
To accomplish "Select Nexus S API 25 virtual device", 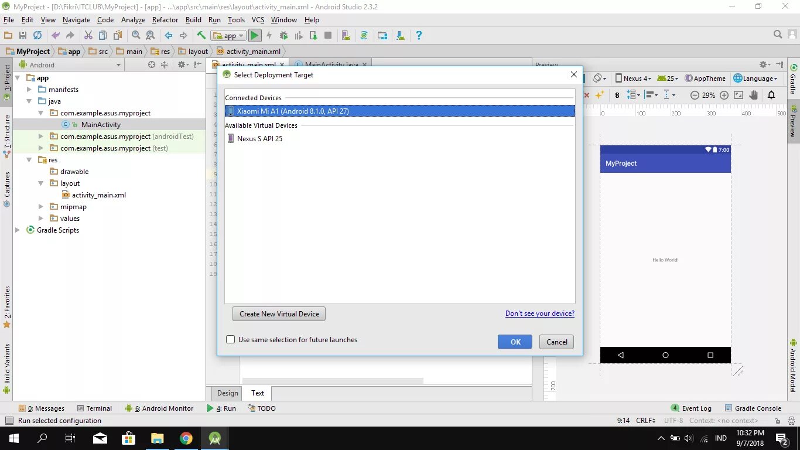I will click(400, 139).
